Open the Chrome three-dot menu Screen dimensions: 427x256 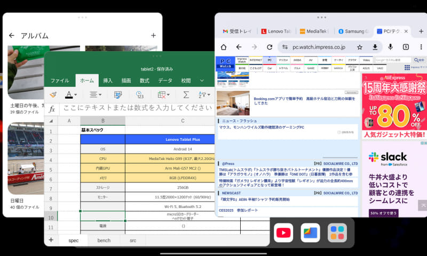coord(421,47)
